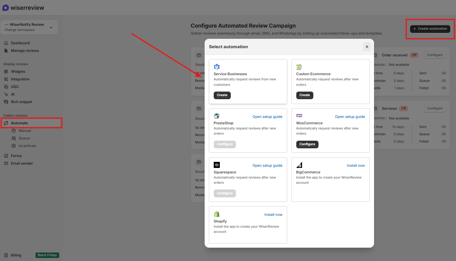Click the wiserreview logo in the header
This screenshot has height=261, width=456.
(23, 8)
